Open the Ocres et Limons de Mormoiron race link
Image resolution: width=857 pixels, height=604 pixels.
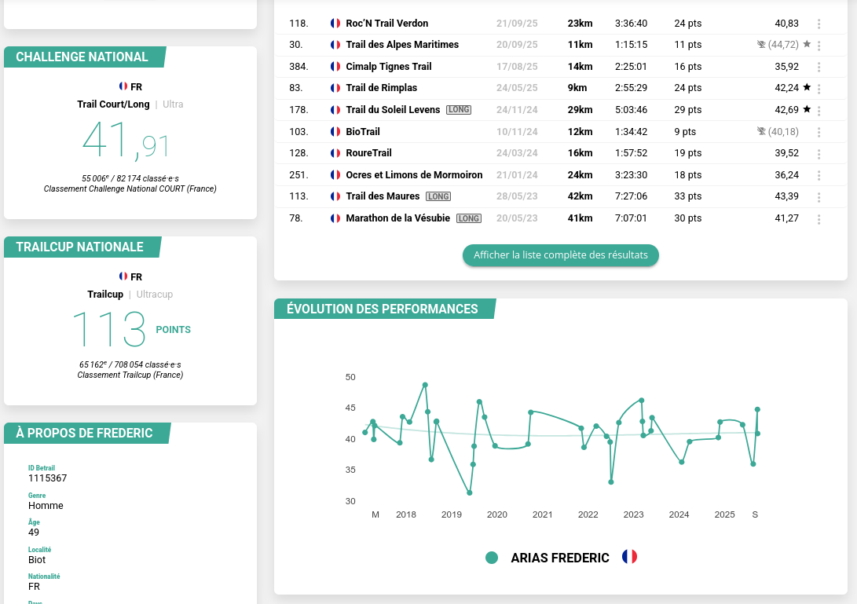[414, 175]
